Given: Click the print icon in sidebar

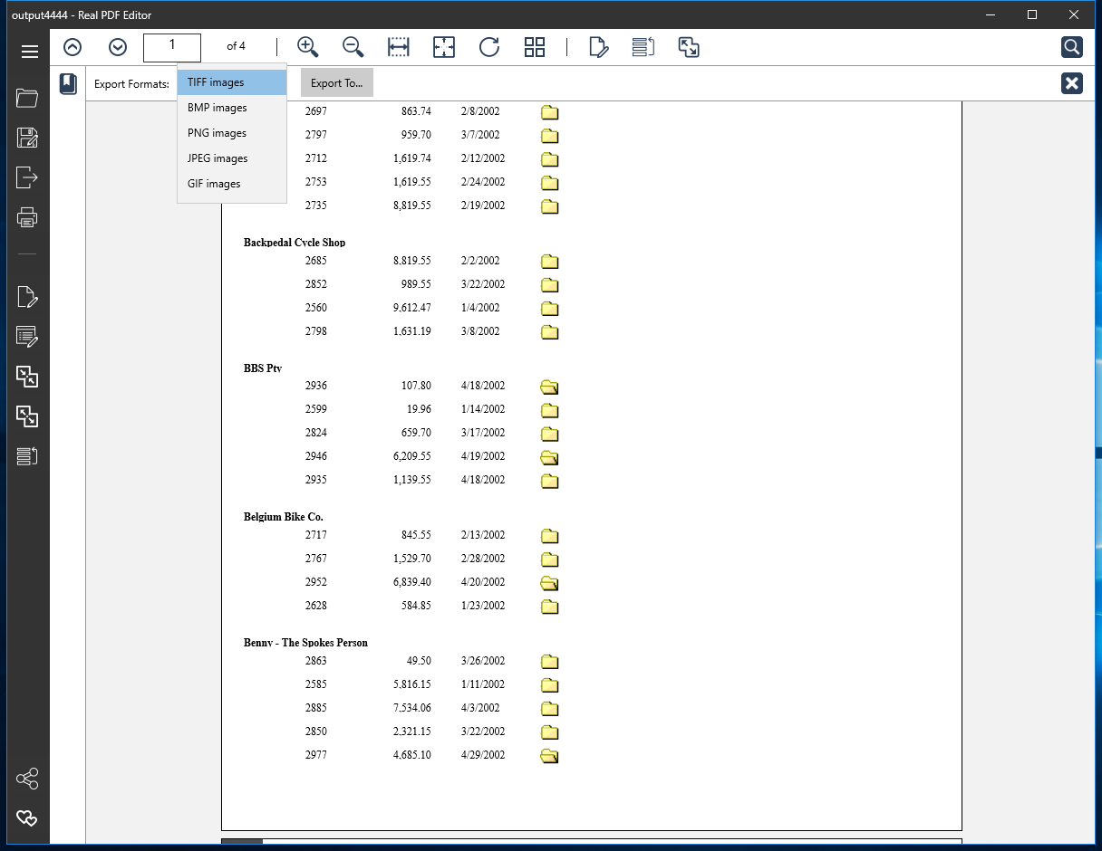Looking at the screenshot, I should [27, 217].
